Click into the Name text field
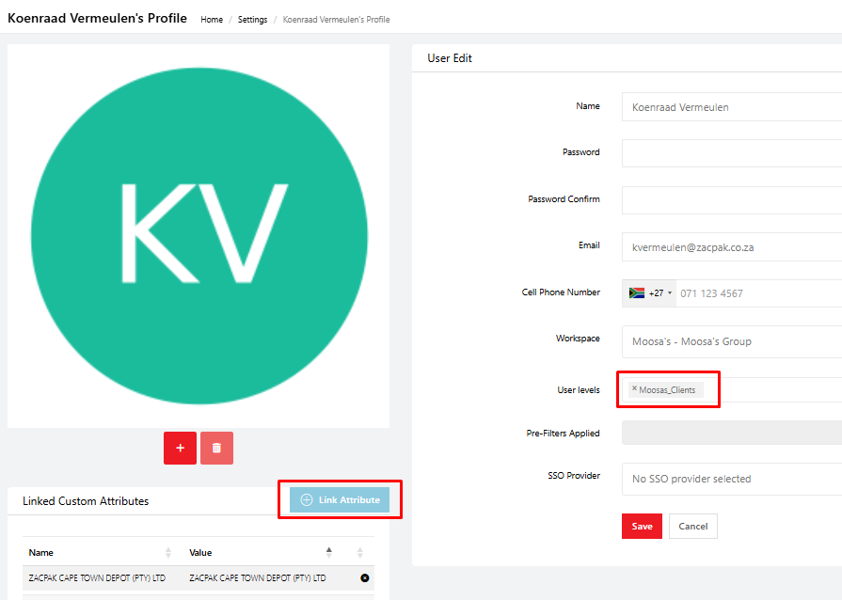 (x=730, y=107)
